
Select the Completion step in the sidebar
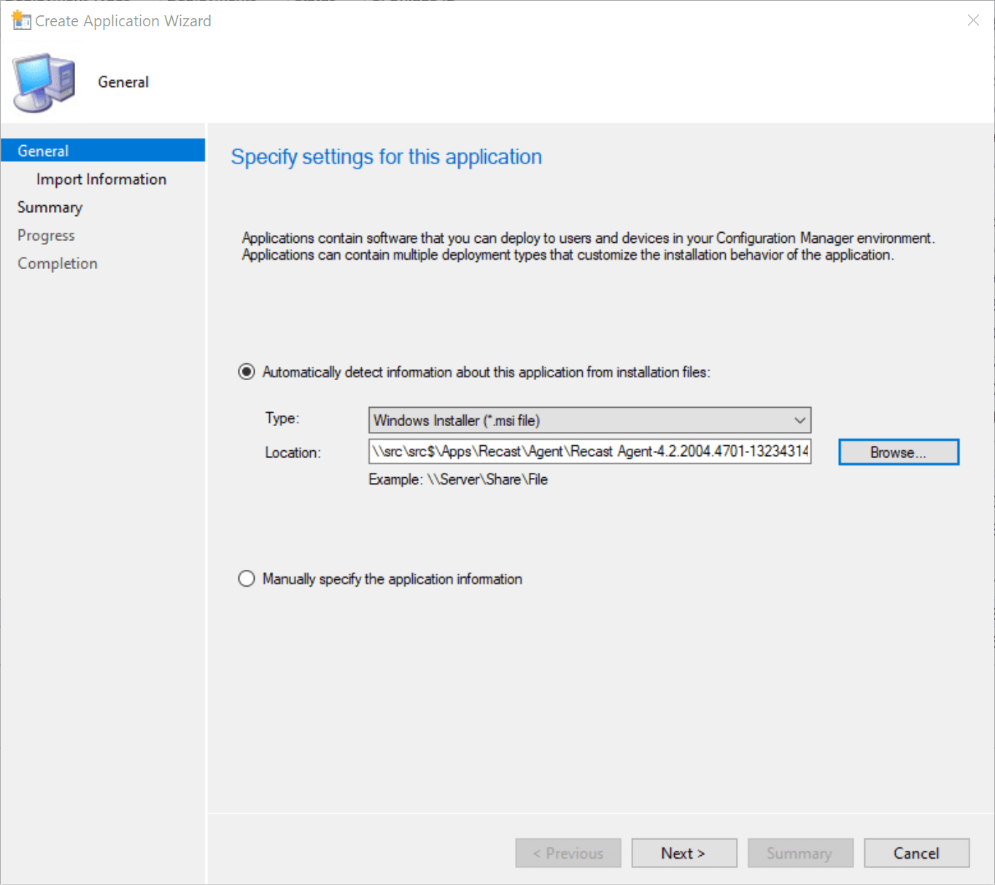[57, 263]
